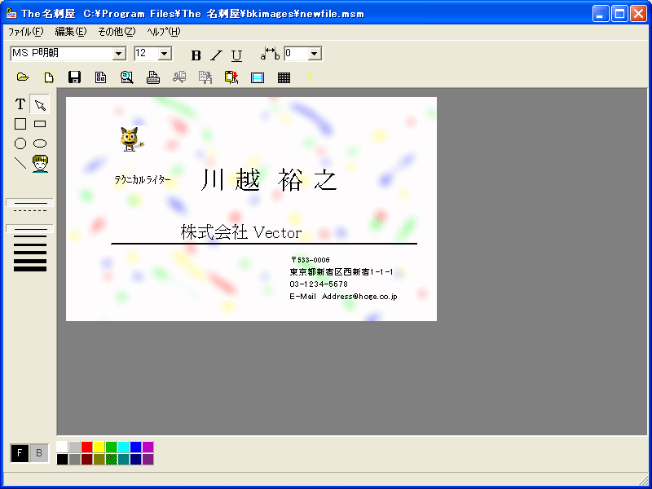This screenshot has height=489, width=652.
Task: Click the E-Mail Address@hoge.co.jp line
Action: pyautogui.click(x=343, y=297)
